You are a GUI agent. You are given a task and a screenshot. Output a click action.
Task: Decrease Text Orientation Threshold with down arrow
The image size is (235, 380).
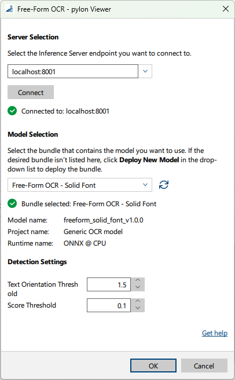[x=138, y=288]
